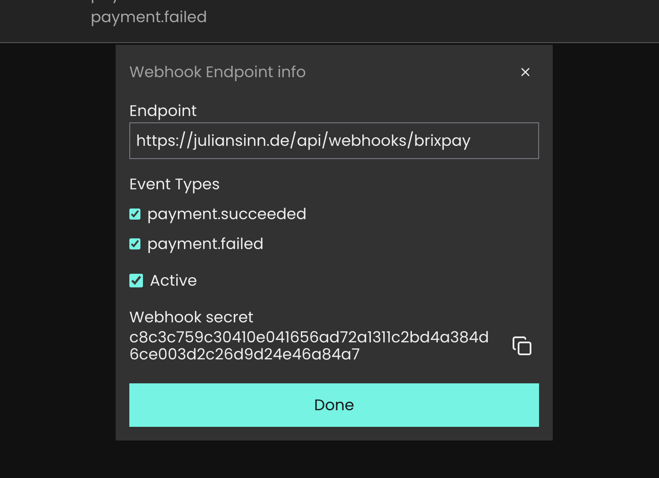Click the Webhook Endpoint info title
Image resolution: width=659 pixels, height=478 pixels.
point(217,72)
